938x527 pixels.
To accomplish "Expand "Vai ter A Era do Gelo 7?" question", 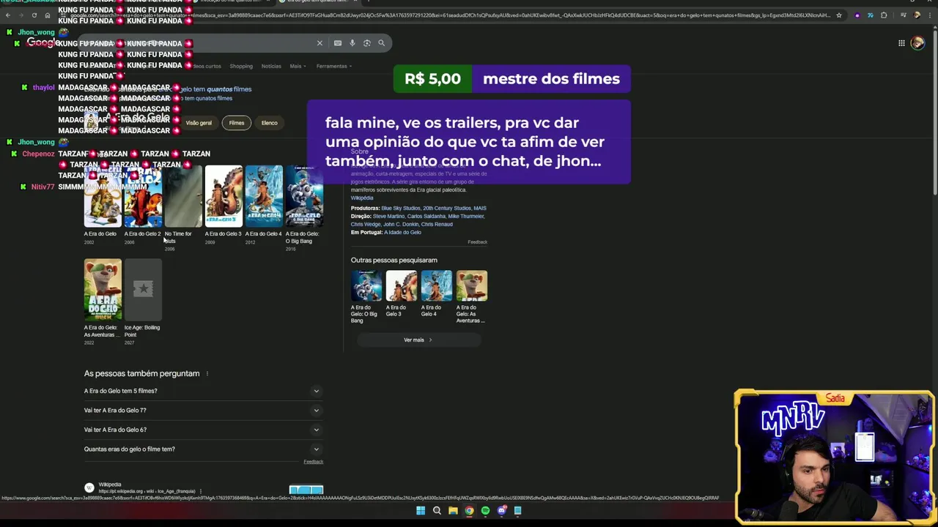I will coord(203,411).
